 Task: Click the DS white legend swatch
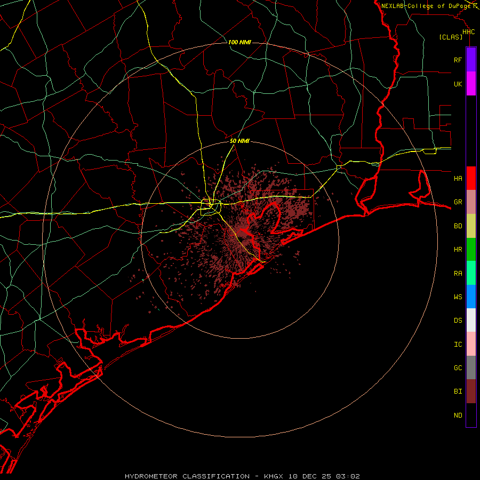click(x=471, y=320)
